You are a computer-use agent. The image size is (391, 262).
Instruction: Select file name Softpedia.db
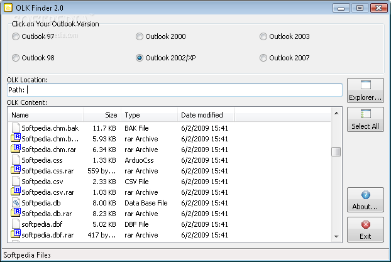click(41, 203)
